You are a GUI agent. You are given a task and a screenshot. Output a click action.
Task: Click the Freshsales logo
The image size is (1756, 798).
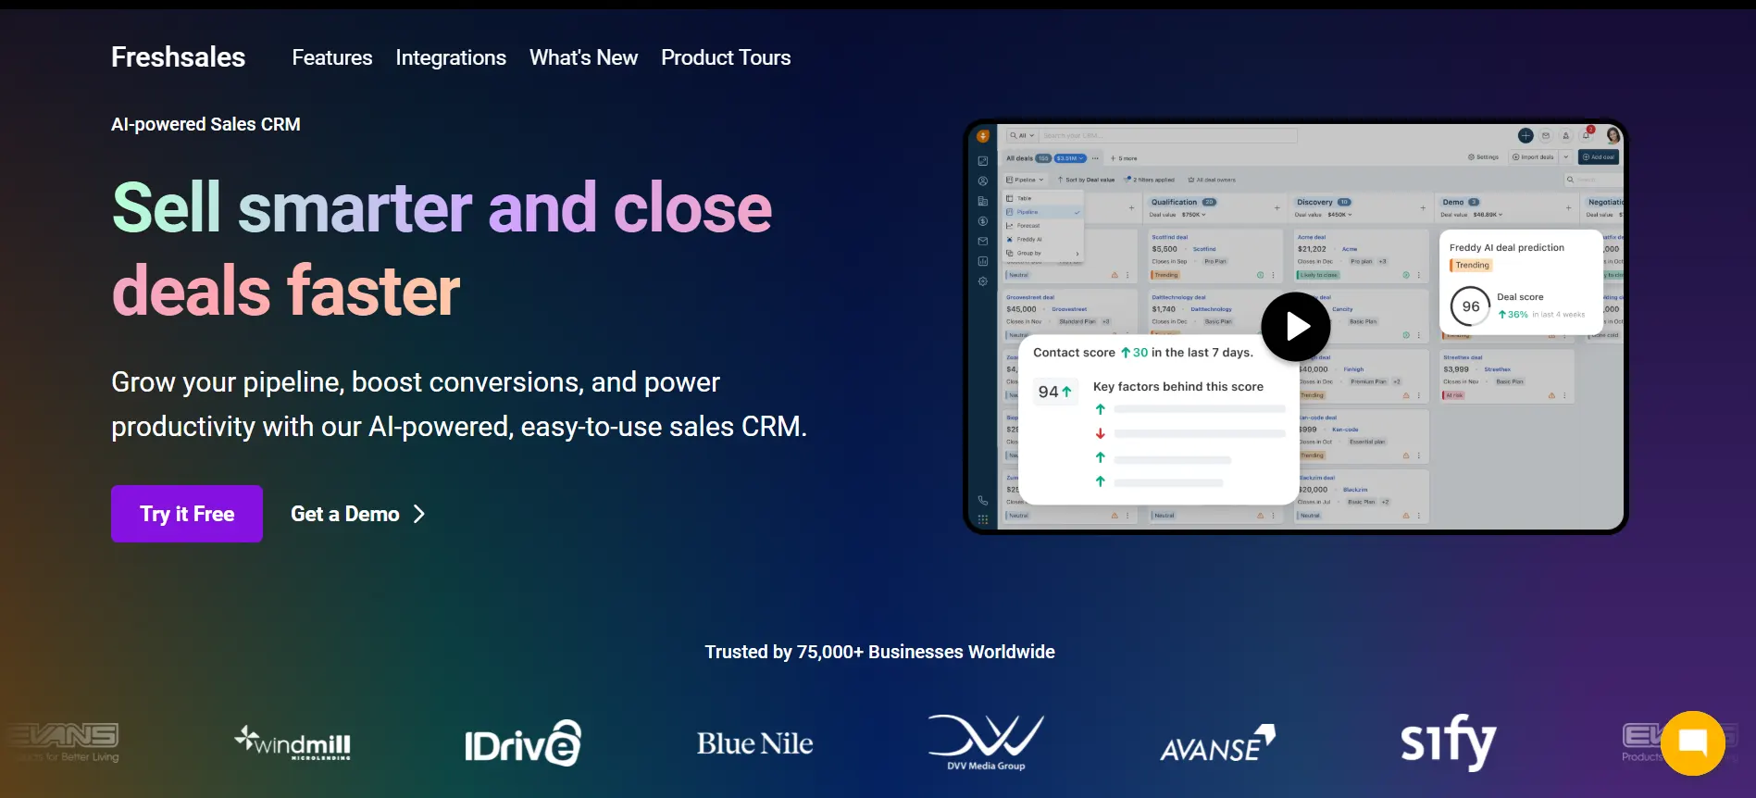click(178, 57)
